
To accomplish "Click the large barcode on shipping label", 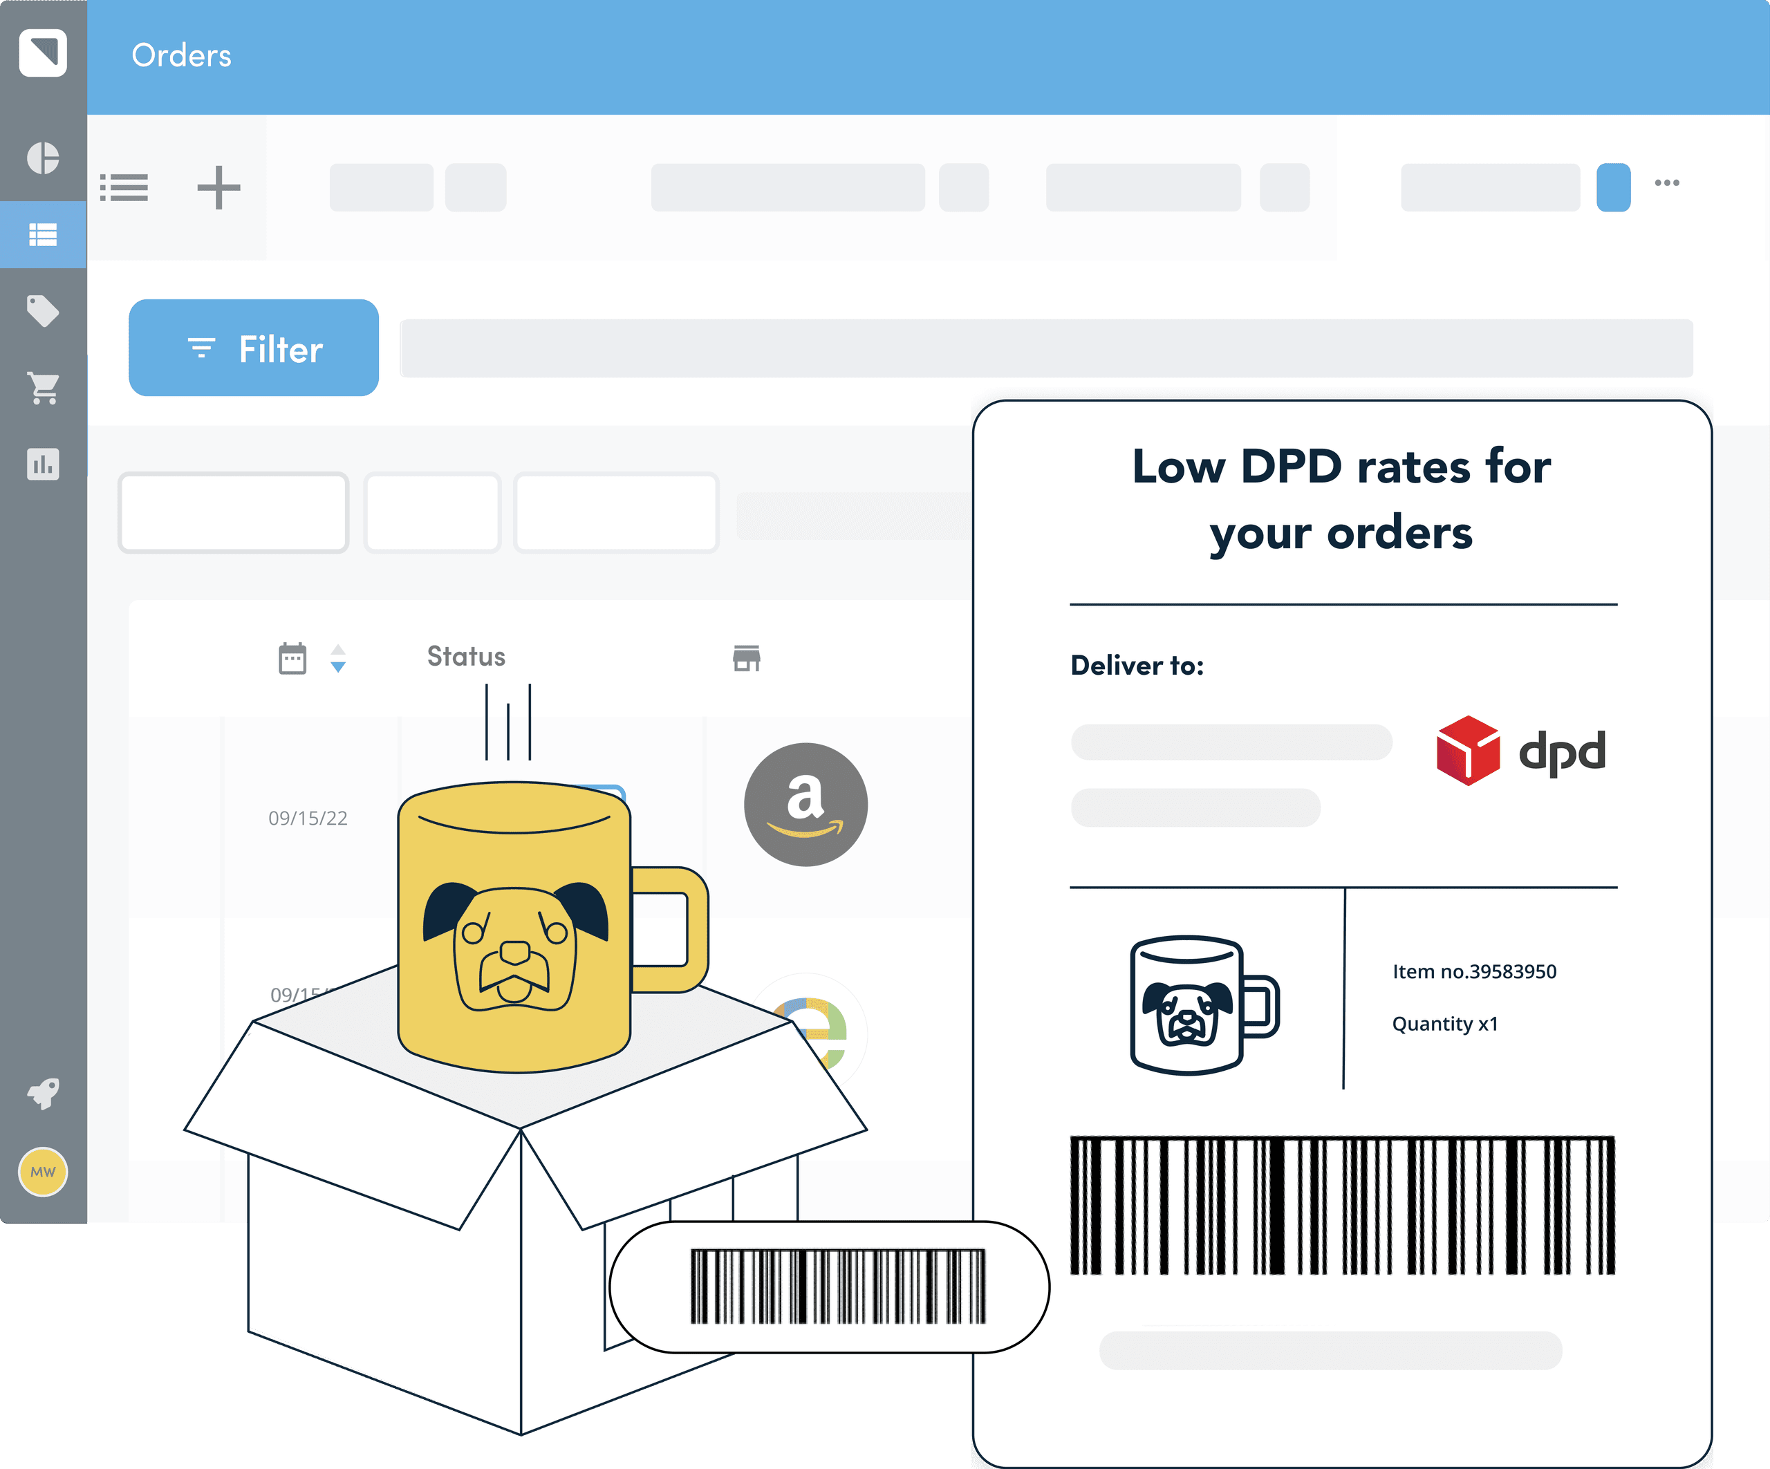I will tap(1343, 1205).
